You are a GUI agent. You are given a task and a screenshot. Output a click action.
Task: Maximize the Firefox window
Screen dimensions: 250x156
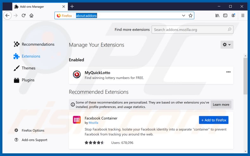click(230, 6)
